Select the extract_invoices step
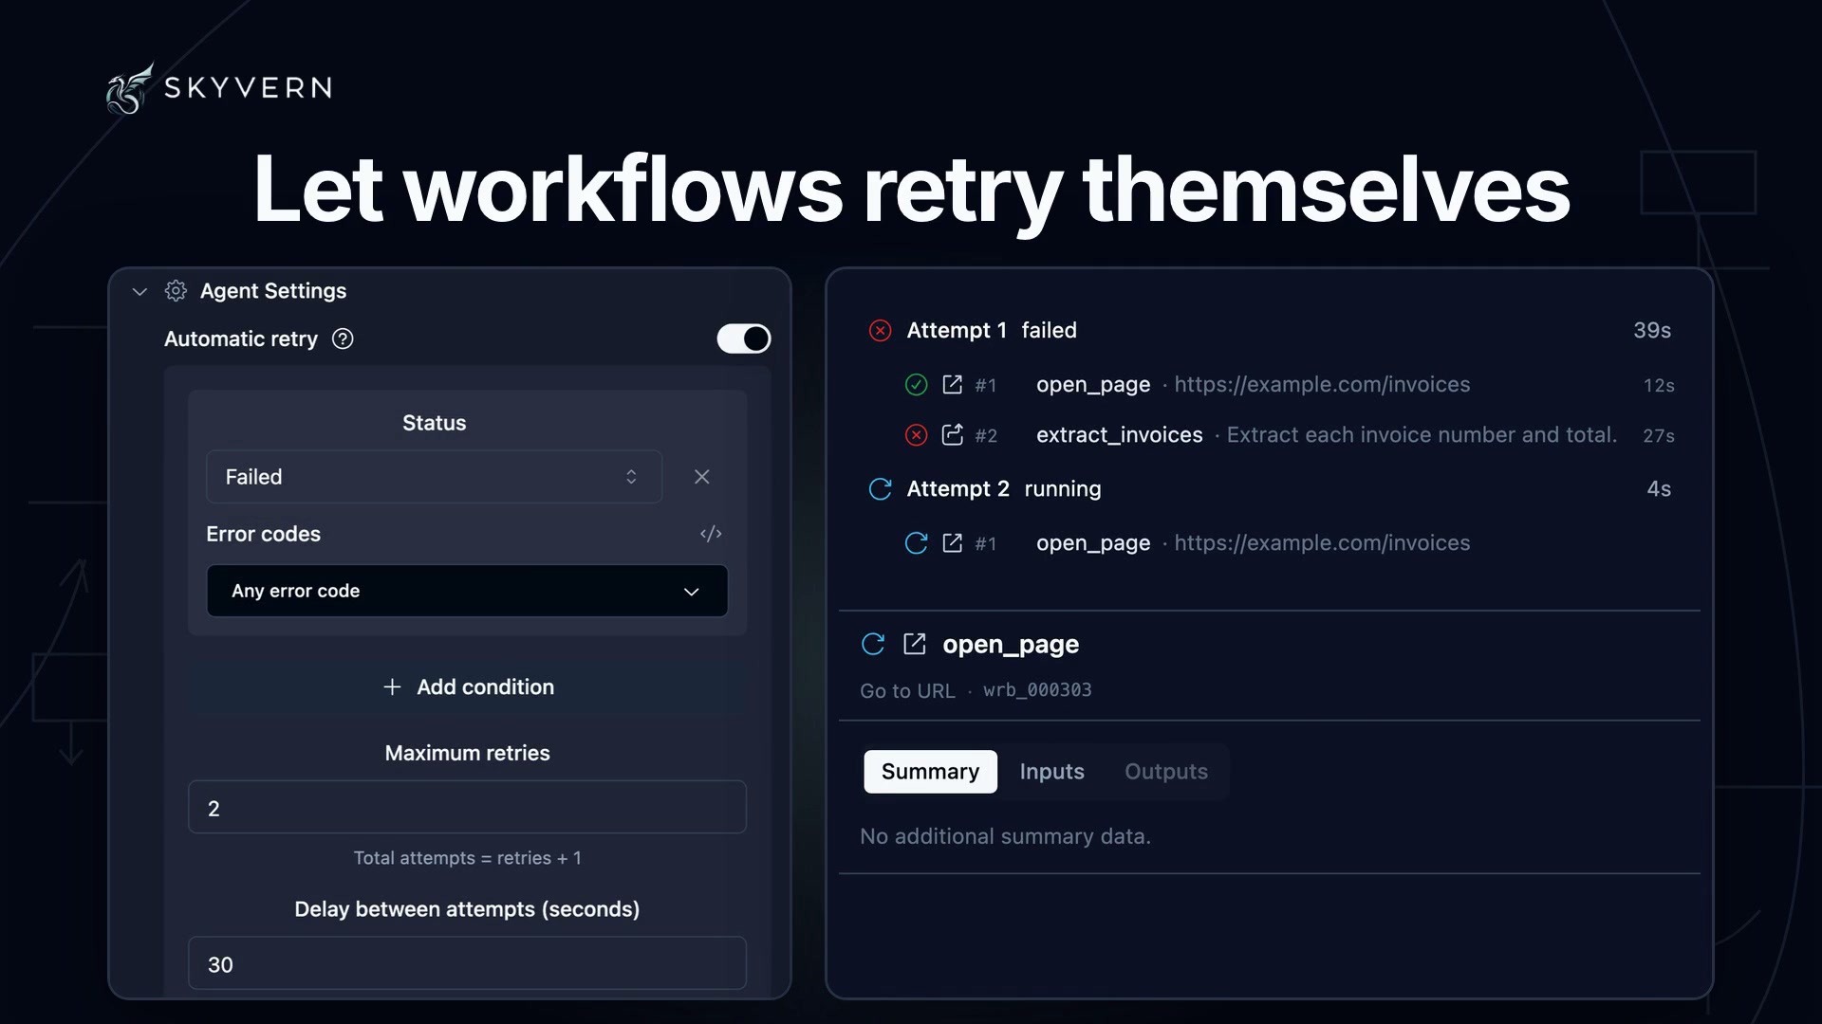 click(x=1289, y=435)
